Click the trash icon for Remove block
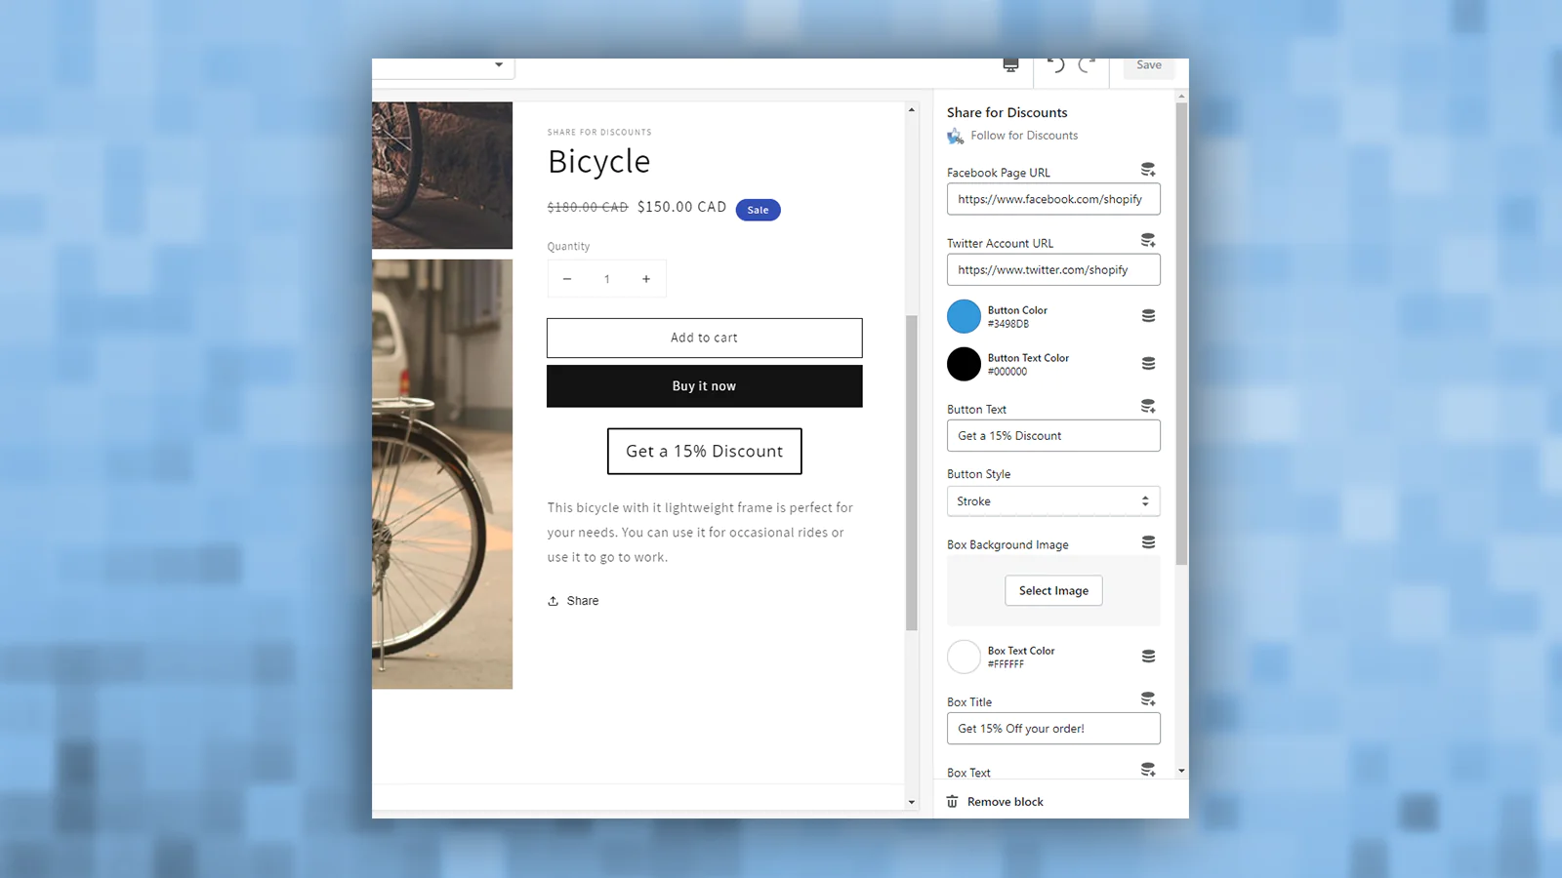Viewport: 1562px width, 878px height. pyautogui.click(x=952, y=802)
